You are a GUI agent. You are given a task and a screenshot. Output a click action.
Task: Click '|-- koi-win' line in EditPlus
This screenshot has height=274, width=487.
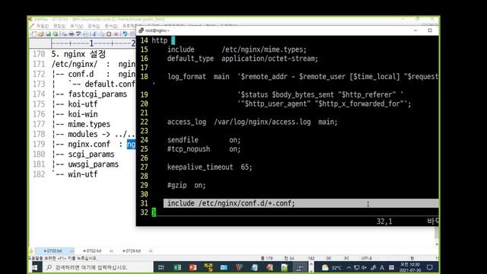[x=75, y=114]
